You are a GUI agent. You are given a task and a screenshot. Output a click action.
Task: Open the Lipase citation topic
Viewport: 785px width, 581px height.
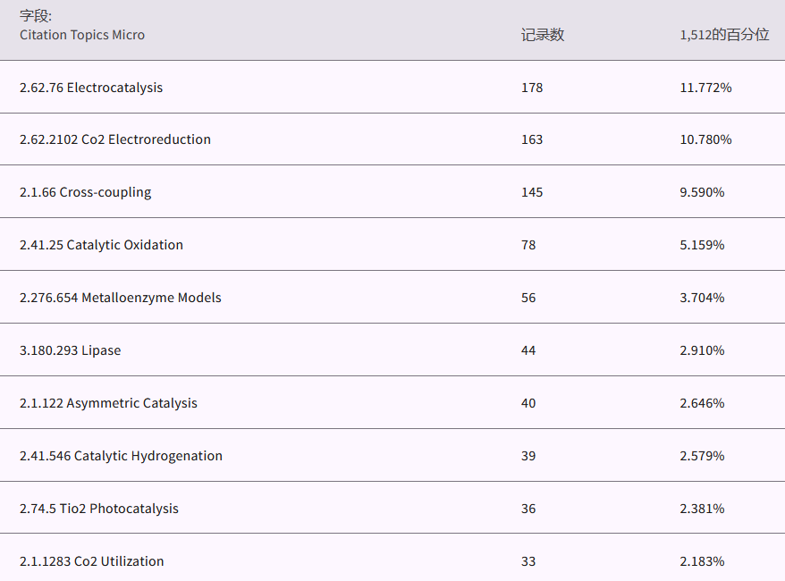click(71, 350)
